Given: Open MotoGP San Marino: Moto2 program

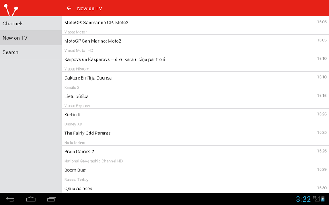Looking at the screenshot, I should click(x=195, y=44).
